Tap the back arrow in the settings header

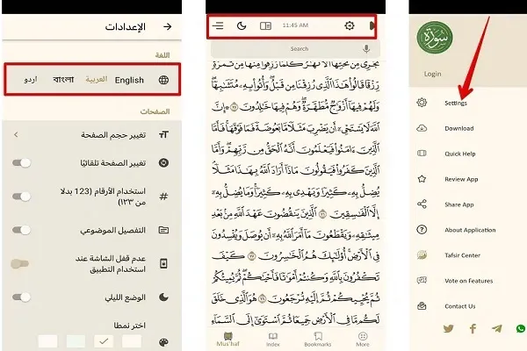(x=168, y=26)
